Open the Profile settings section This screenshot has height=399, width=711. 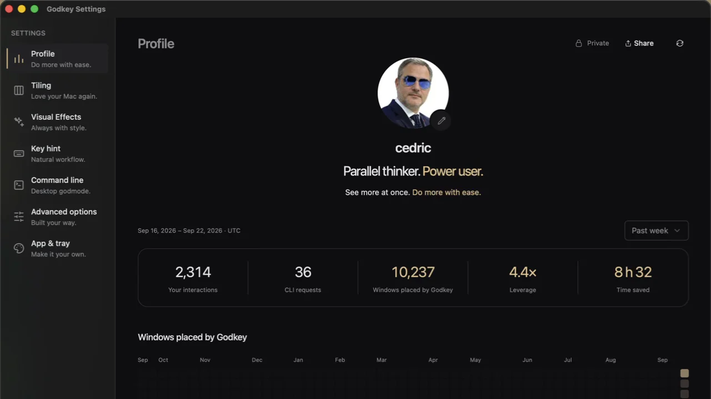pyautogui.click(x=57, y=59)
